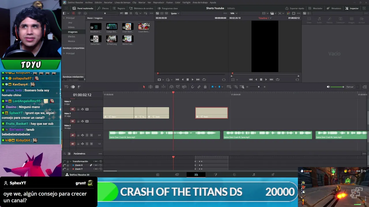This screenshot has width=369, height=207.
Task: Open the Deliver page rocket icon
Action: click(x=273, y=175)
